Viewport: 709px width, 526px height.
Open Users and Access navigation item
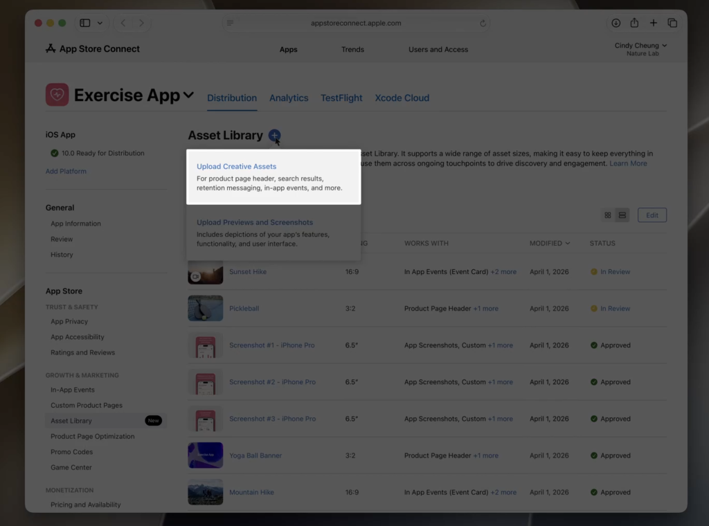coord(438,49)
